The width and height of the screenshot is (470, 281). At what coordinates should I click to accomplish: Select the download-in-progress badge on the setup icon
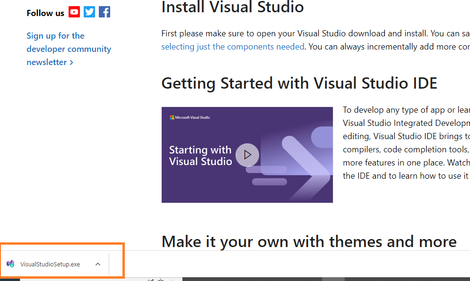click(11, 265)
